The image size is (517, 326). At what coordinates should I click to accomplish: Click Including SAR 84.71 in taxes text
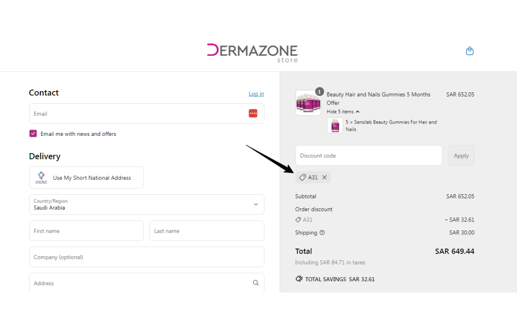click(330, 263)
